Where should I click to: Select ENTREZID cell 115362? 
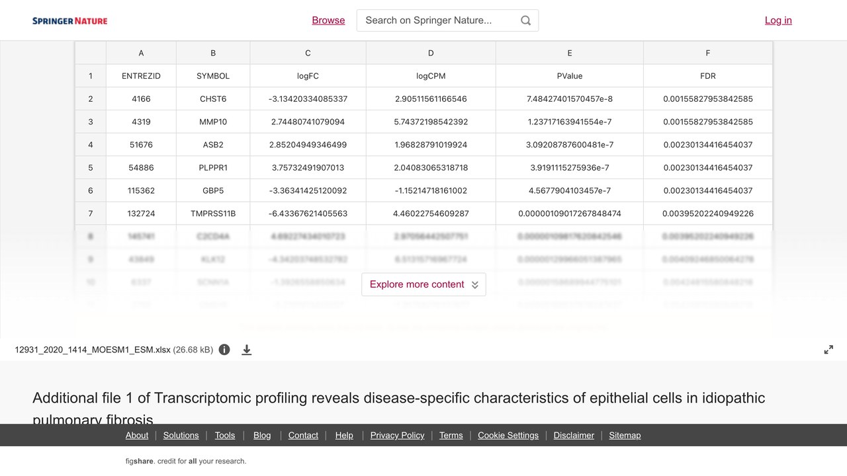pos(141,190)
